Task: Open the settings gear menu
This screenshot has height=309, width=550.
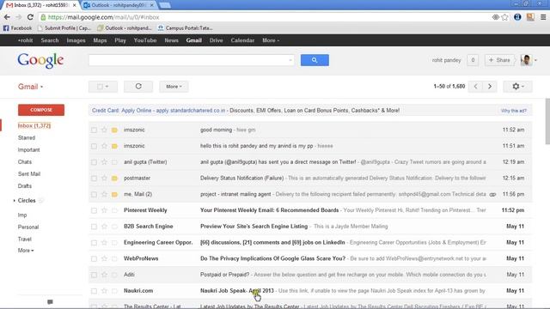Action: pyautogui.click(x=517, y=87)
